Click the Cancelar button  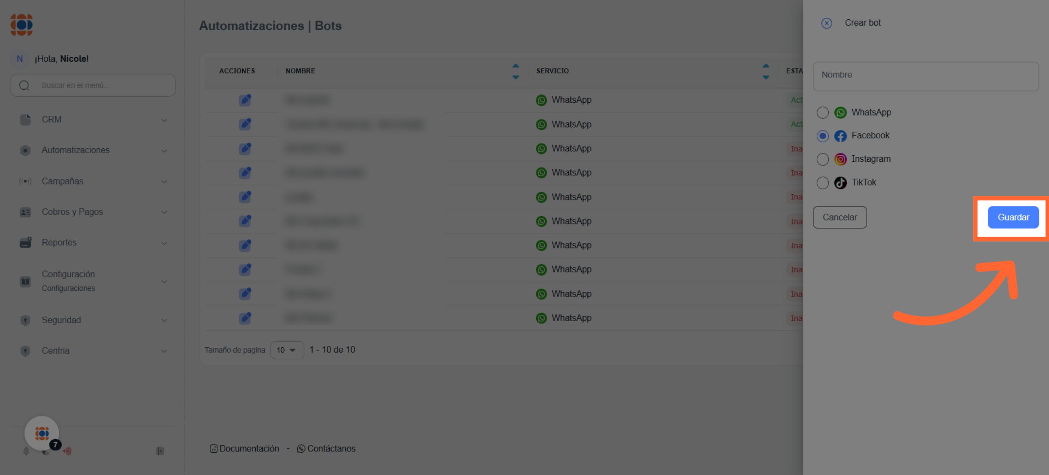pos(839,217)
